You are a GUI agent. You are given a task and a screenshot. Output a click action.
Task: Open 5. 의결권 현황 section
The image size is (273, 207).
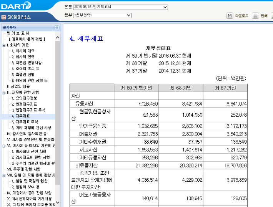[x=23, y=75]
